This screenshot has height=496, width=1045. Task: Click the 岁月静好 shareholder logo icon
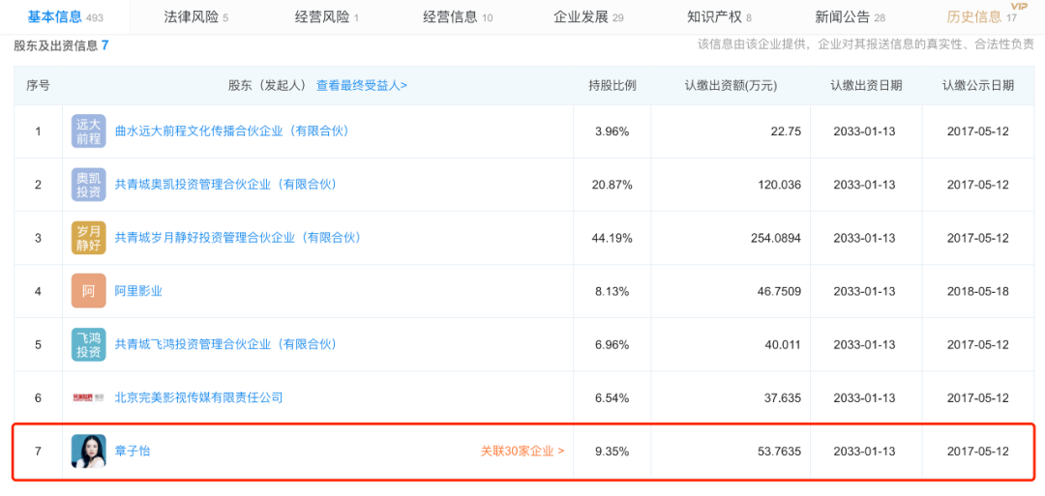(x=89, y=238)
